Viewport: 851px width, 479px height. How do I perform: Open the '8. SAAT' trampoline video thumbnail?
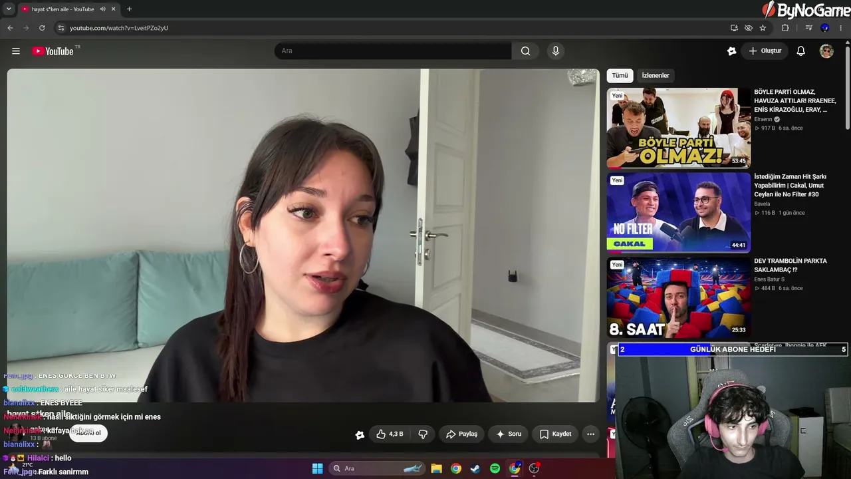678,297
